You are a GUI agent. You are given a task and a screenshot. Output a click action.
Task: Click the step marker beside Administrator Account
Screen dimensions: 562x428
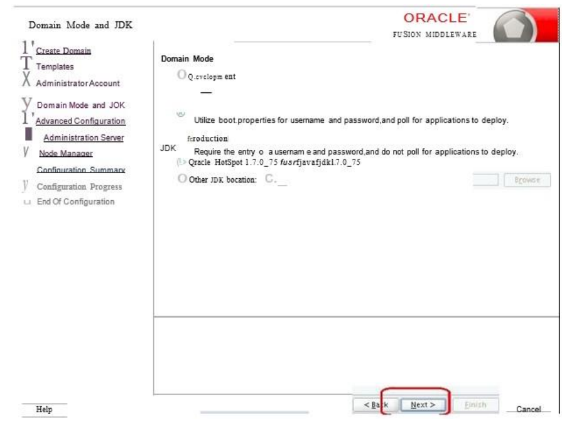pyautogui.click(x=26, y=79)
